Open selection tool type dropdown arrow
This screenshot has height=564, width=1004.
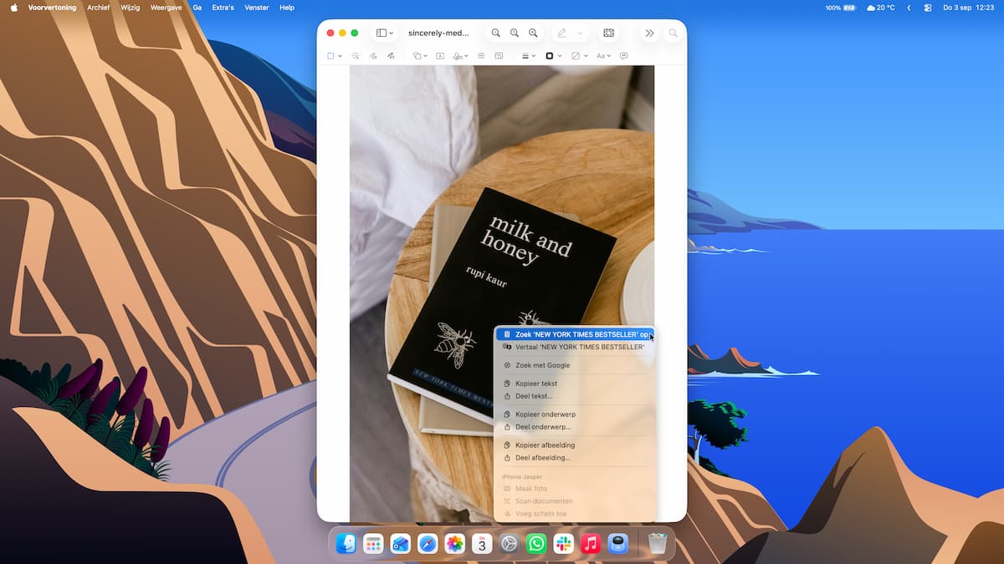click(340, 56)
